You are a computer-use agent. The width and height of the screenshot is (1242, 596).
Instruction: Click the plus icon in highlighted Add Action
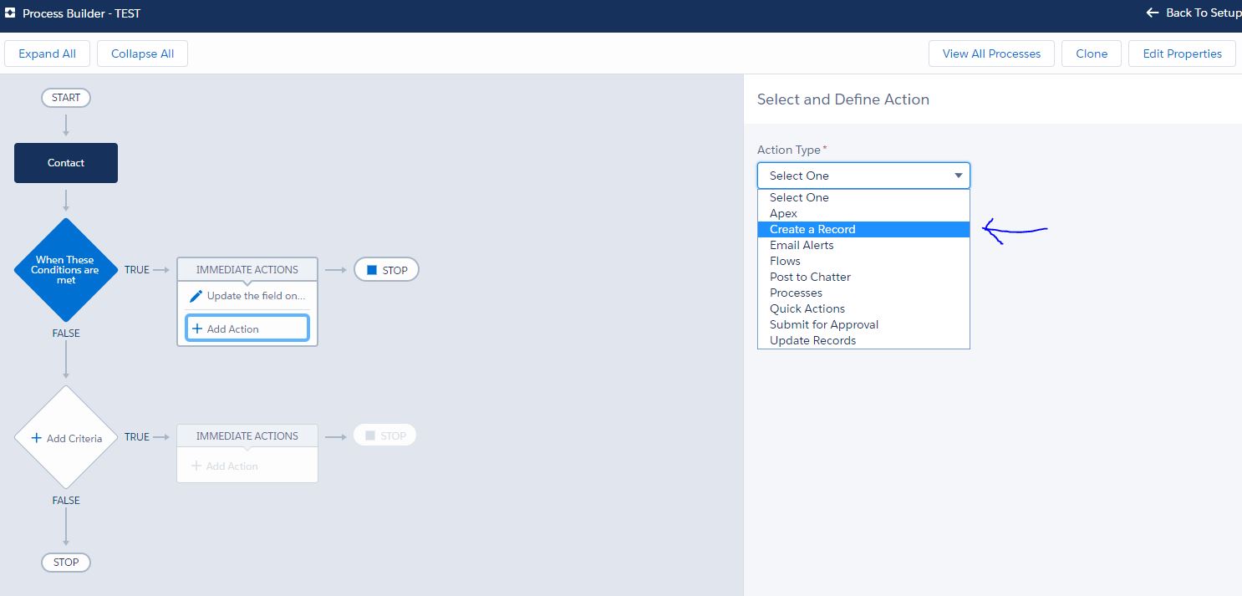[197, 329]
